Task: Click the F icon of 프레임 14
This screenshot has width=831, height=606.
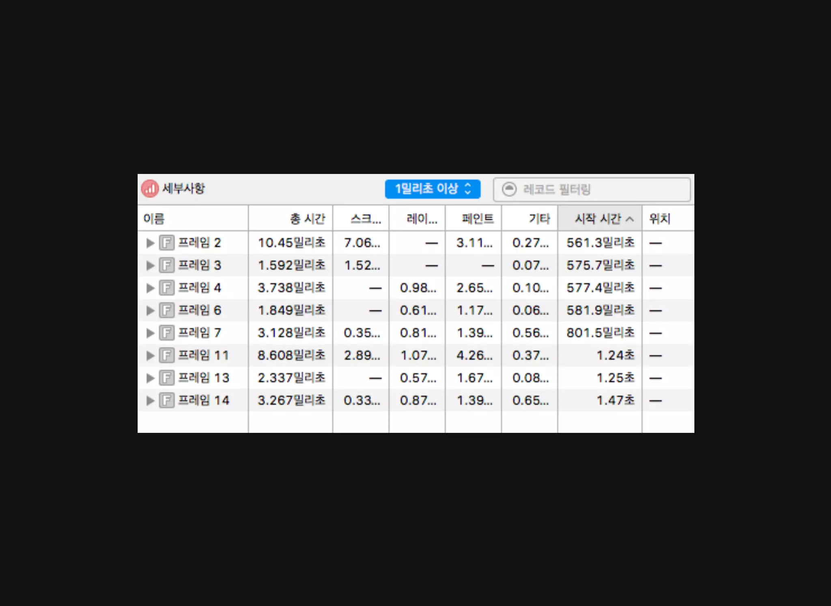Action: (x=166, y=400)
